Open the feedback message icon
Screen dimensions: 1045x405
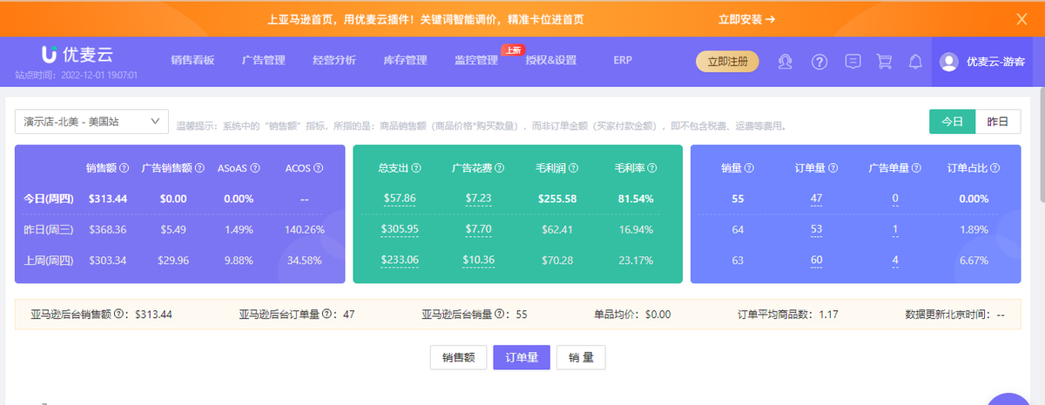point(853,61)
